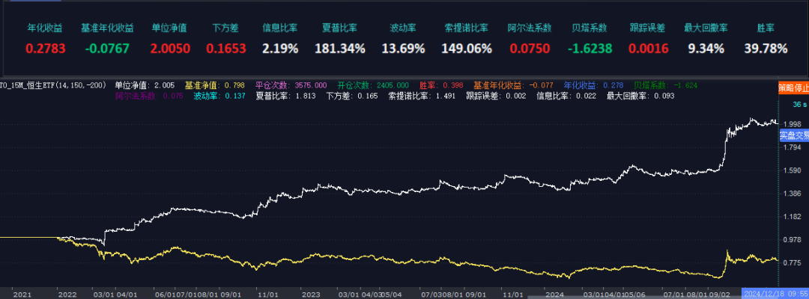This screenshot has width=809, height=299.
Task: Click the 信息比率 value 2.19%
Action: click(280, 49)
